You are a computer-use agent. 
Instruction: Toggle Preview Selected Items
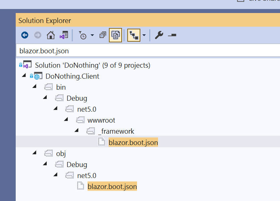click(x=115, y=35)
